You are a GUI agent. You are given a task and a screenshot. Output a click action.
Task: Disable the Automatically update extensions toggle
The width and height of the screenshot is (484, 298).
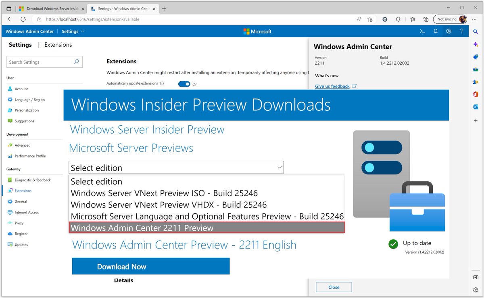pos(184,84)
